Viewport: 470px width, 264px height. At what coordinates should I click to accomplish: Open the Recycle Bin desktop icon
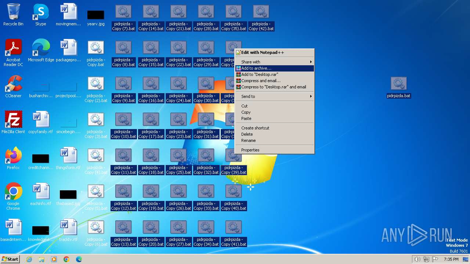[13, 15]
